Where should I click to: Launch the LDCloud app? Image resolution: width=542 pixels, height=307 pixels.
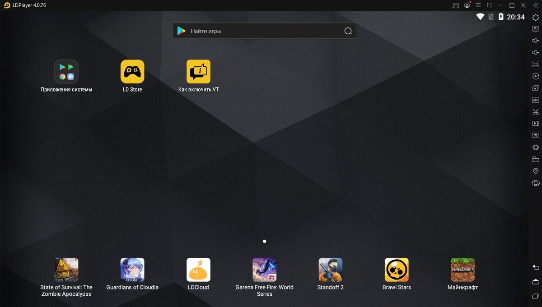click(198, 270)
